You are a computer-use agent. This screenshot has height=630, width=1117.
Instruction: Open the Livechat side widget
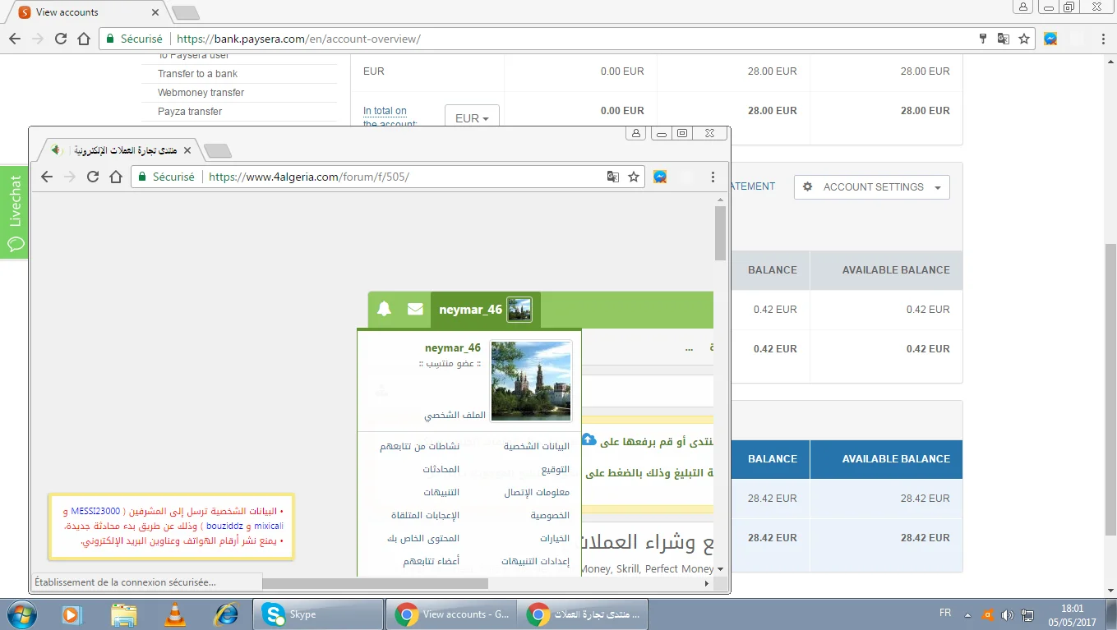[15, 211]
